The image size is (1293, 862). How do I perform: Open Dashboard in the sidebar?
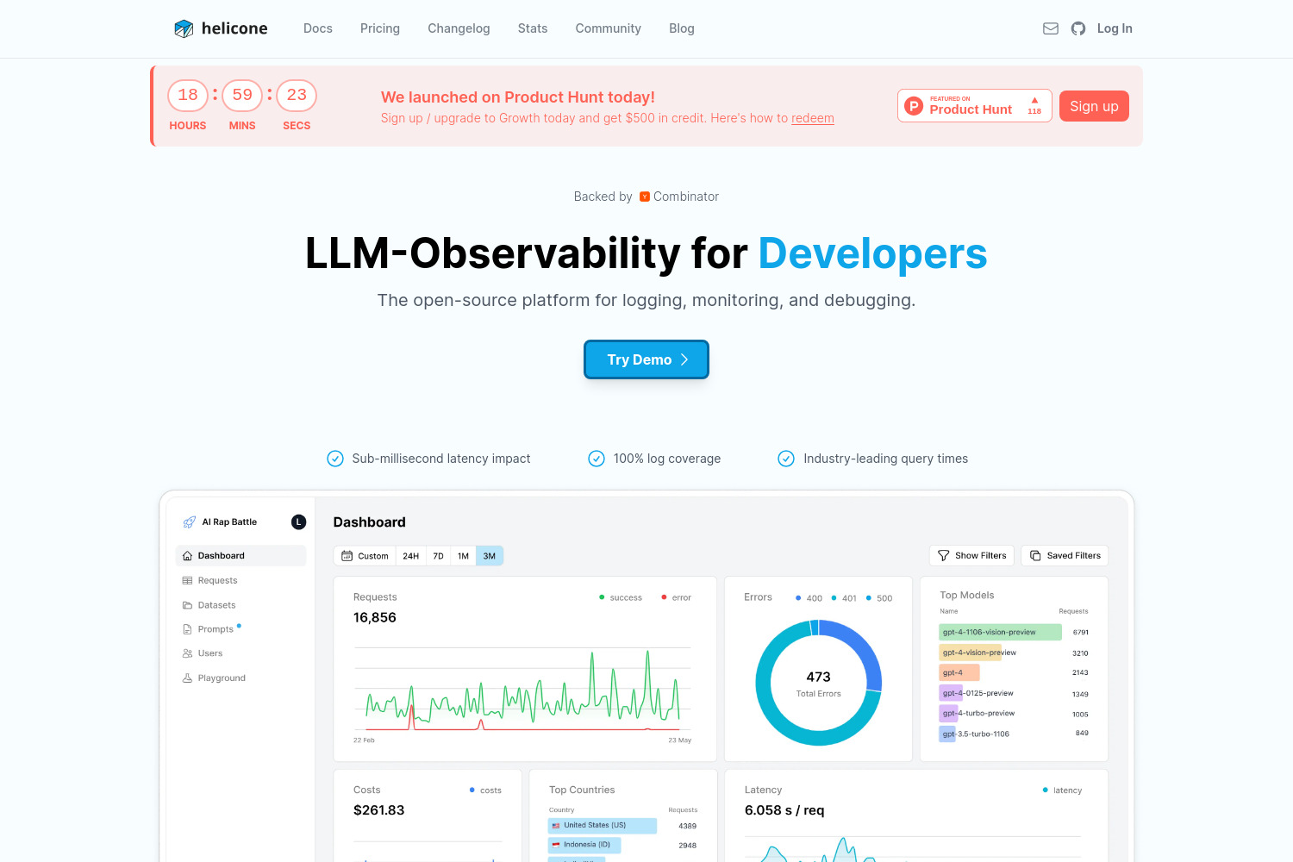[241, 556]
